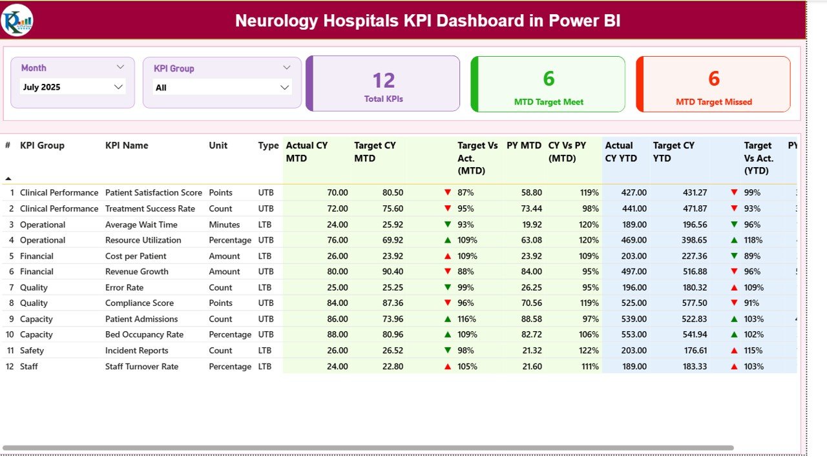Screen dimensions: 827x457
Task: Click red up arrow for Error Rate YTD
Action: 734,288
